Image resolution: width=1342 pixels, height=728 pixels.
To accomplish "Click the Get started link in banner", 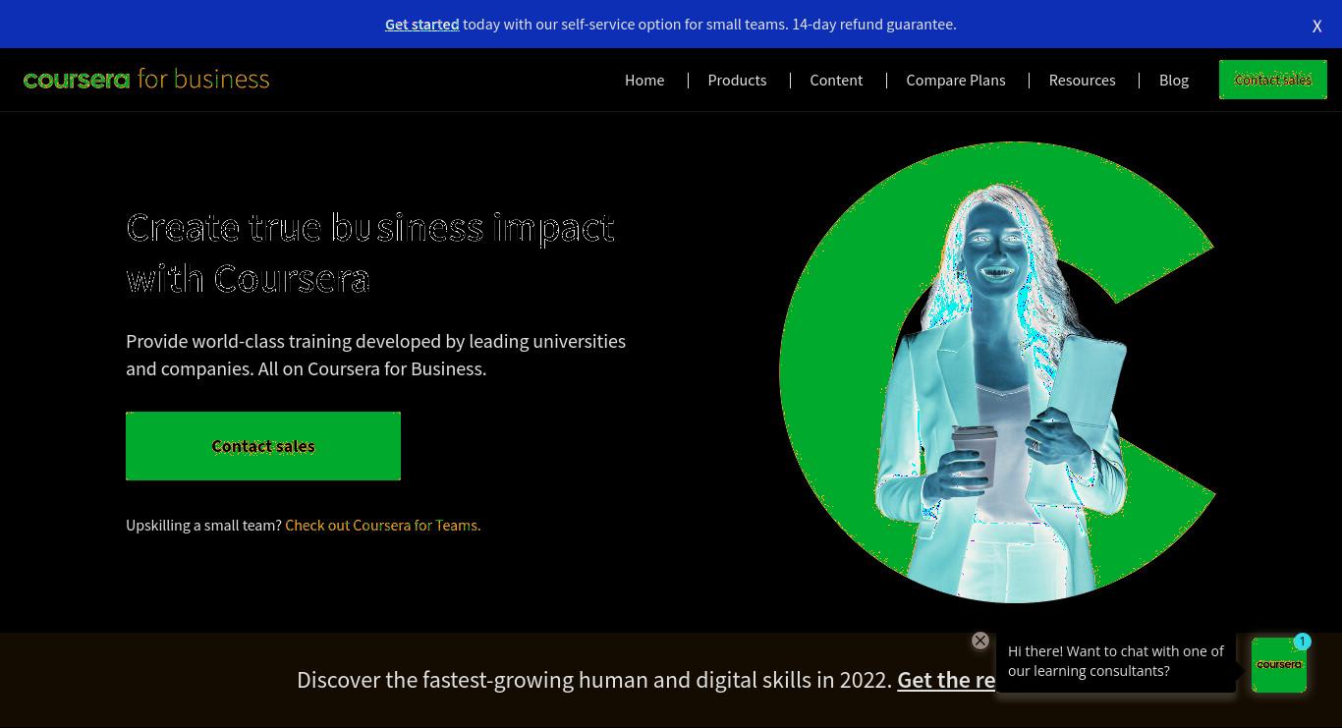I will point(421,25).
